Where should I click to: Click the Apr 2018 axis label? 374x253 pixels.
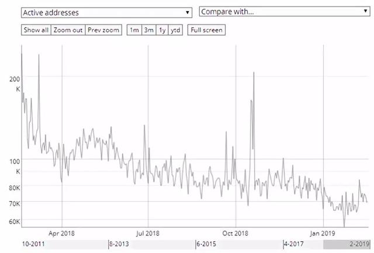point(62,233)
